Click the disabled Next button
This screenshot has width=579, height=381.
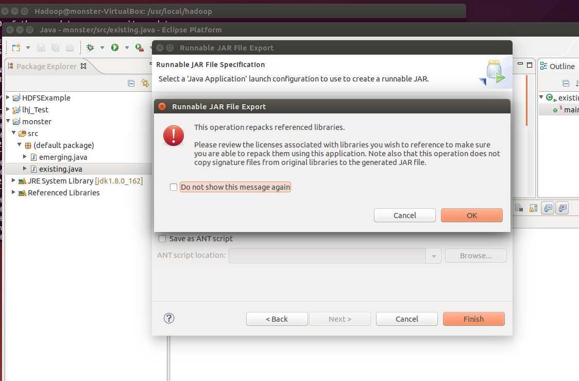[339, 319]
